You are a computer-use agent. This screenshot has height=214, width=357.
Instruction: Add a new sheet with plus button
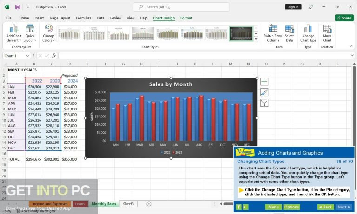(x=149, y=204)
